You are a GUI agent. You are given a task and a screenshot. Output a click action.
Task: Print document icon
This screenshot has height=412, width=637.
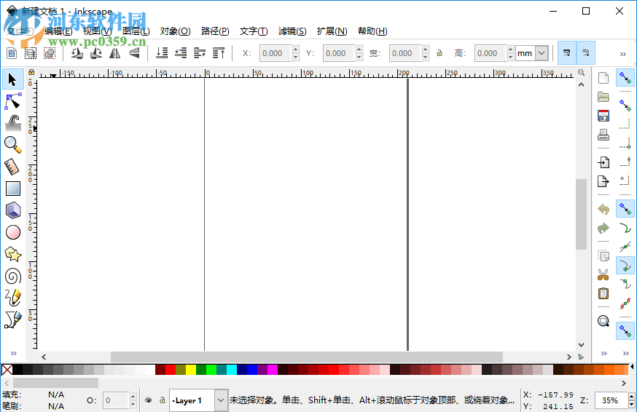[603, 135]
